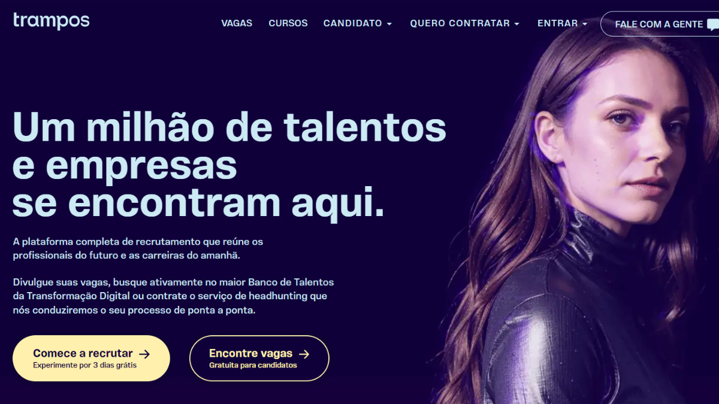Open the CURSOS menu item
The width and height of the screenshot is (719, 404).
[x=288, y=23]
